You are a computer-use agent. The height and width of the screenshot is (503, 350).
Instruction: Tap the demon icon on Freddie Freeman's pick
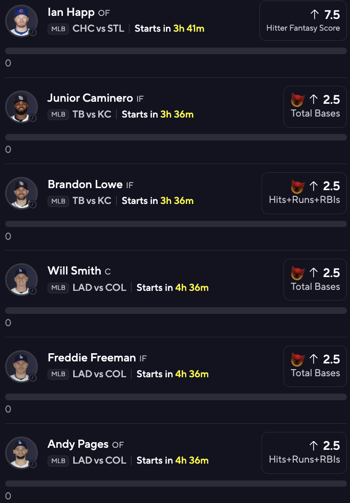click(x=297, y=359)
